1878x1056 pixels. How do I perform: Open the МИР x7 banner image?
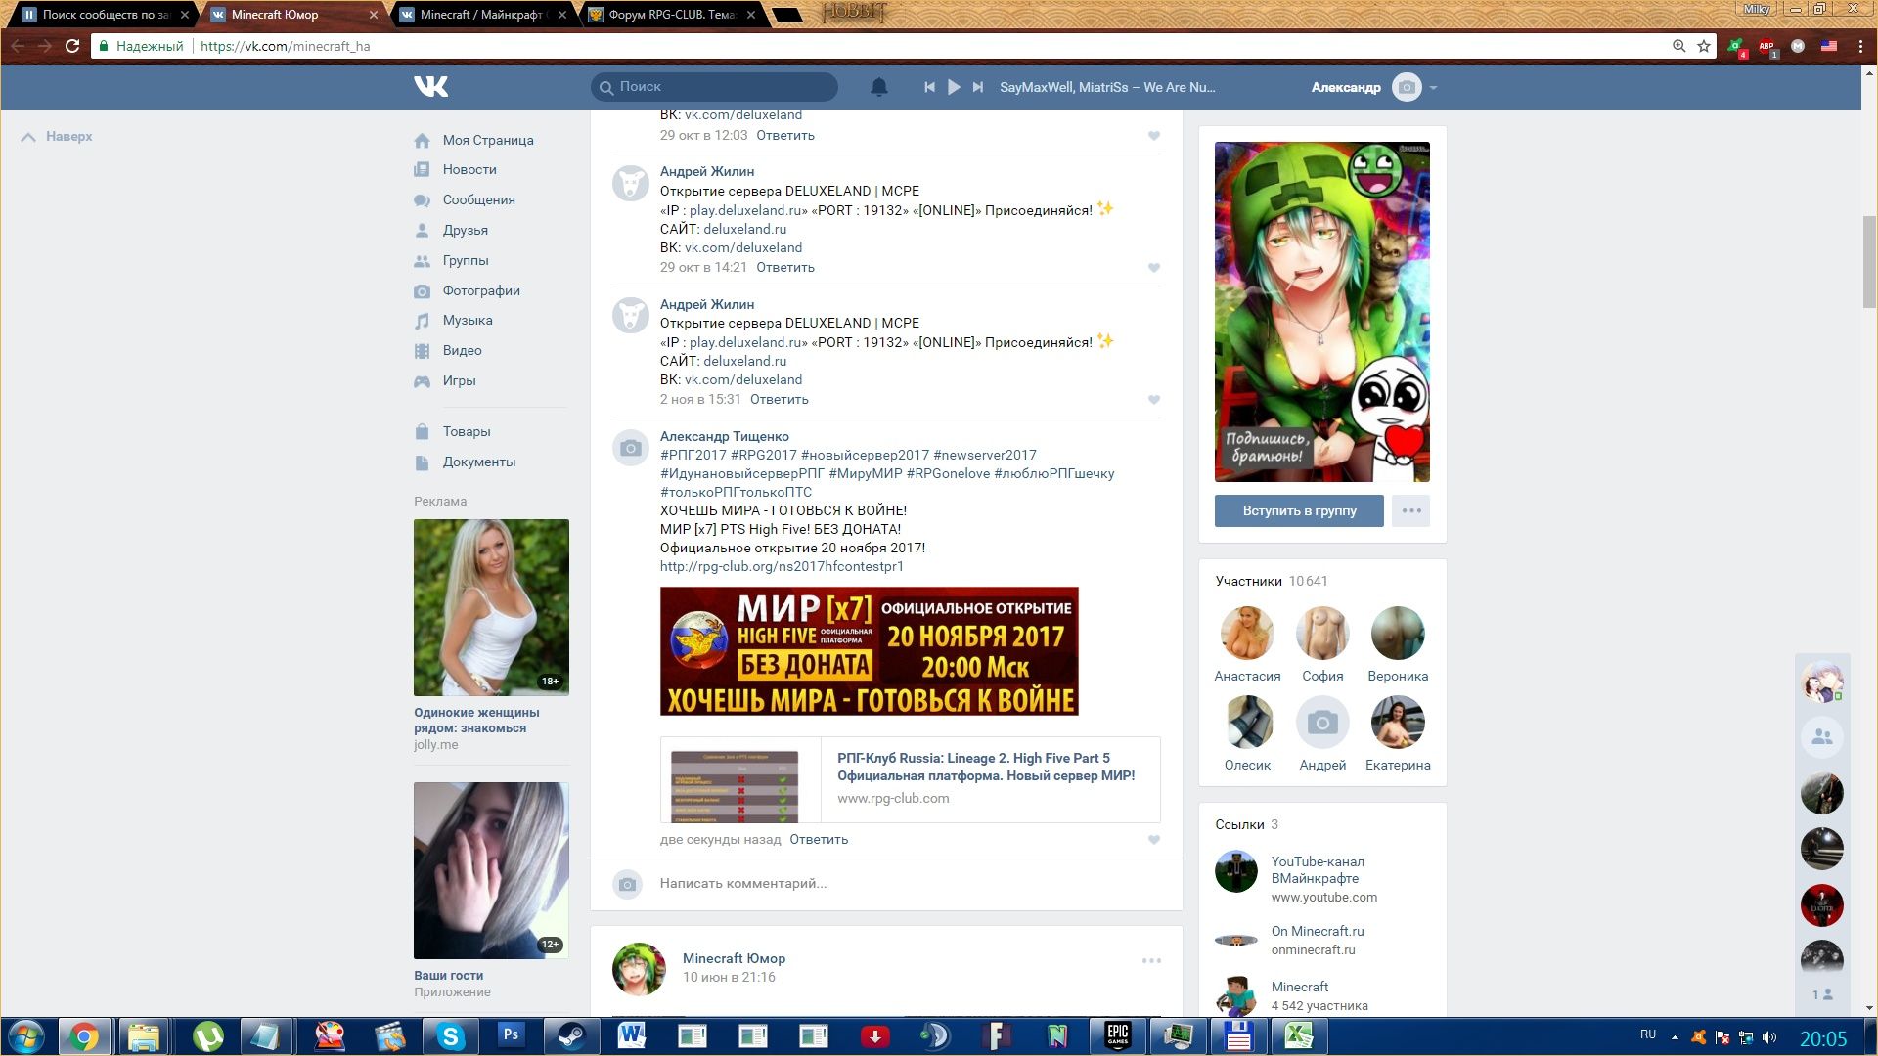point(869,651)
